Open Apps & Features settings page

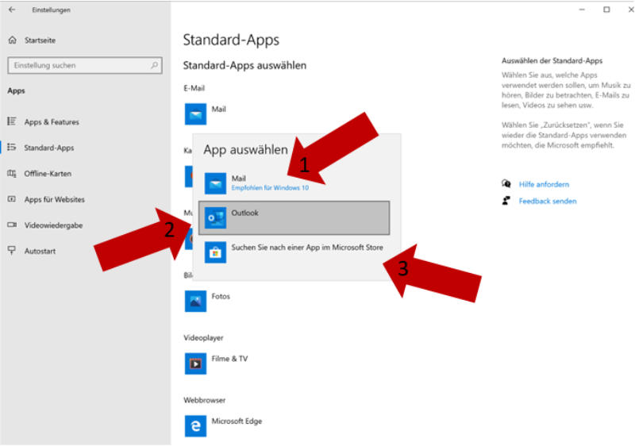[52, 122]
